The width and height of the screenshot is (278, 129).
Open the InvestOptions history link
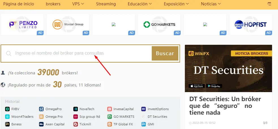click(158, 109)
